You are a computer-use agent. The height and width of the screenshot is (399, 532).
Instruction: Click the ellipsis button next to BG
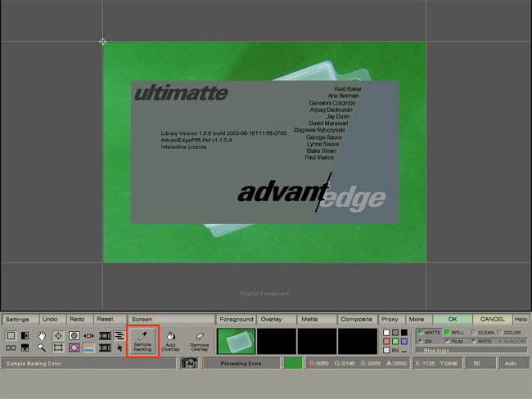[x=404, y=351]
